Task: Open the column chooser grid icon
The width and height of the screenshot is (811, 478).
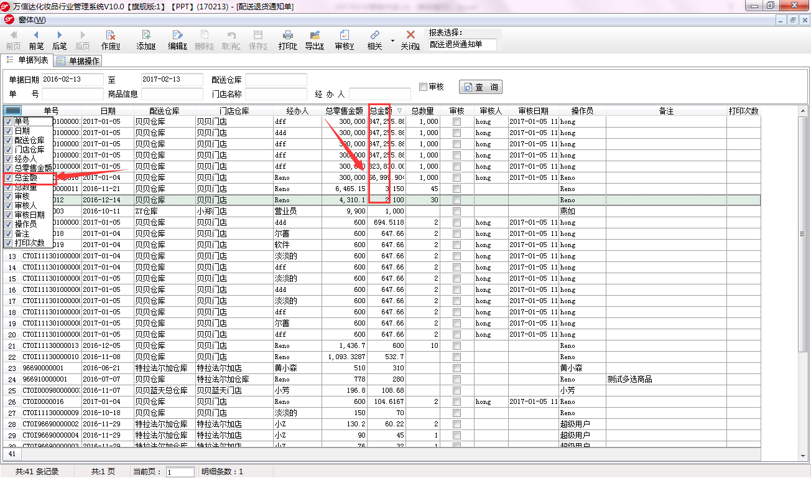Action: coord(12,111)
